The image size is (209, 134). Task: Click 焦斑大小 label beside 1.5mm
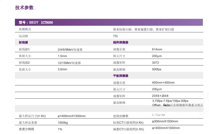[25, 56]
